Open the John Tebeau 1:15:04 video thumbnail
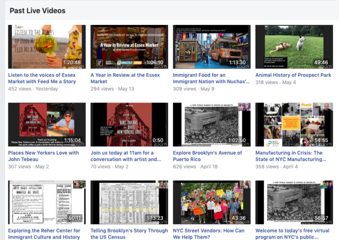The width and height of the screenshot is (339, 240). (47, 124)
